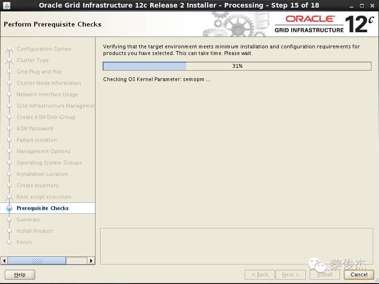Click the Oracle Grid Infrastructure 12c logo
The image size is (379, 284).
tap(324, 24)
